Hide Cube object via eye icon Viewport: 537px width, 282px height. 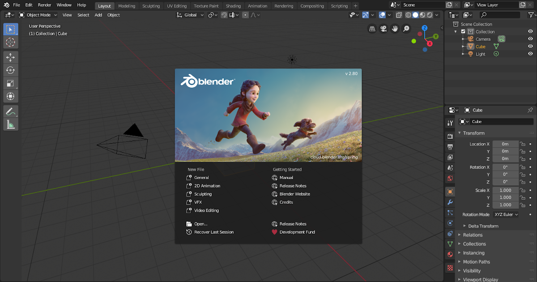(x=530, y=47)
